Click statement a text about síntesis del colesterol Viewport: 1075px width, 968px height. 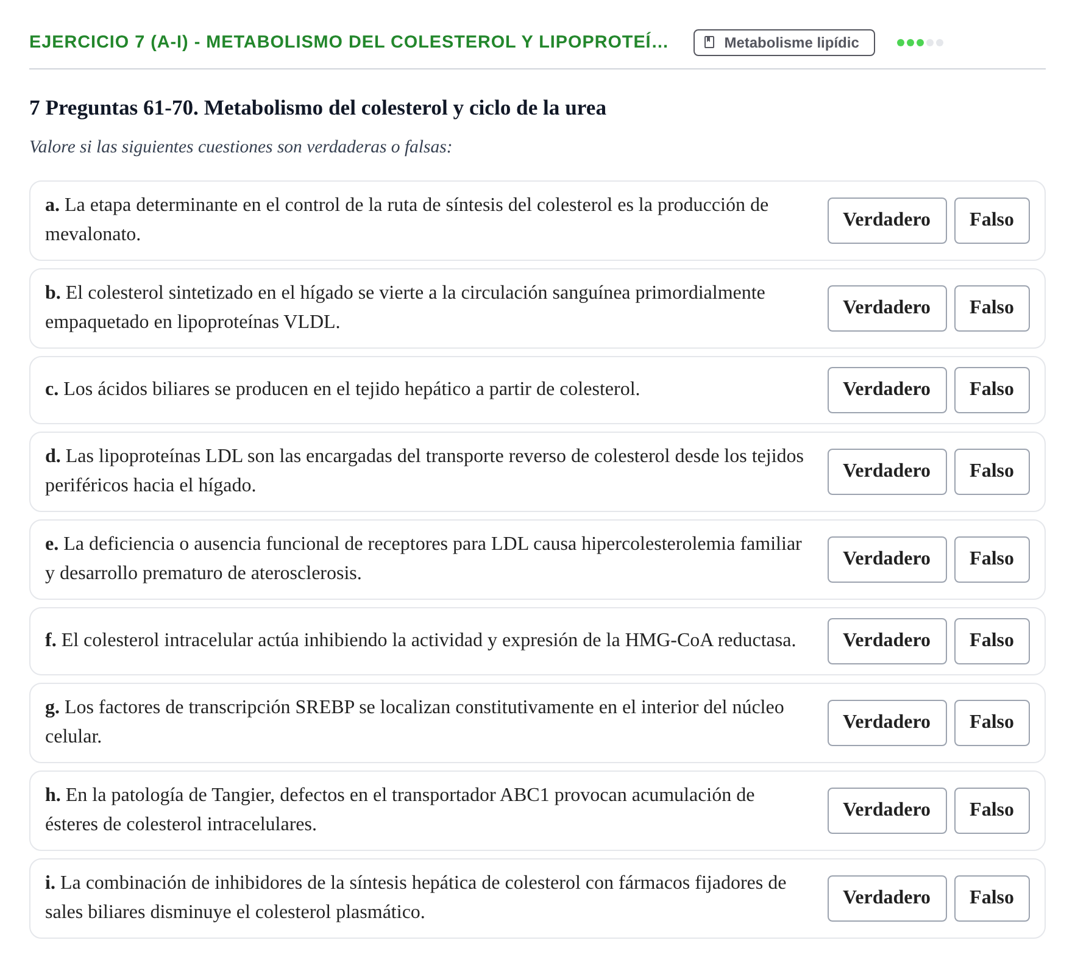coord(406,219)
